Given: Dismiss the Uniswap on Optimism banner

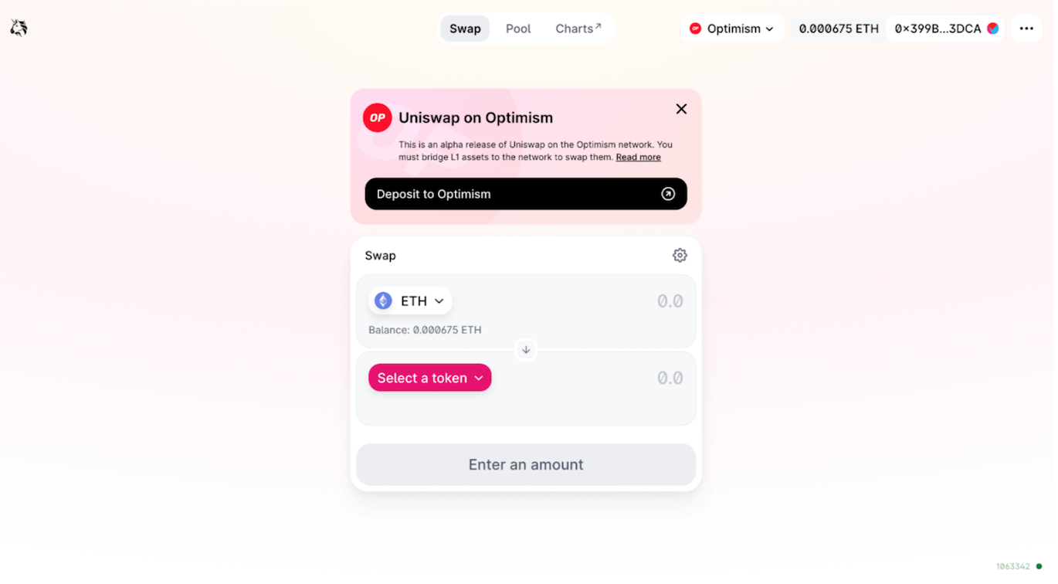Looking at the screenshot, I should pyautogui.click(x=681, y=109).
